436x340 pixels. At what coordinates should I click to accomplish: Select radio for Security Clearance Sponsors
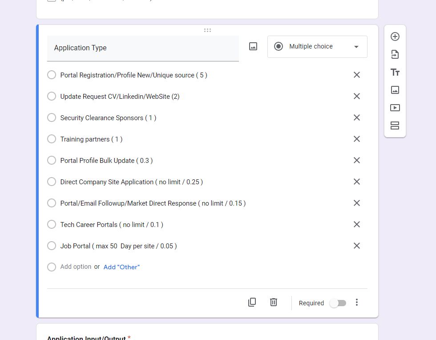(x=52, y=117)
